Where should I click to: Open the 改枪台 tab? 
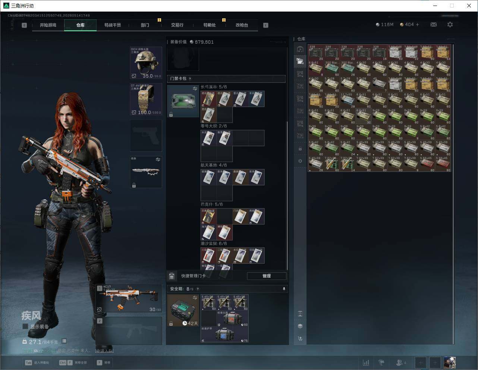click(x=242, y=25)
